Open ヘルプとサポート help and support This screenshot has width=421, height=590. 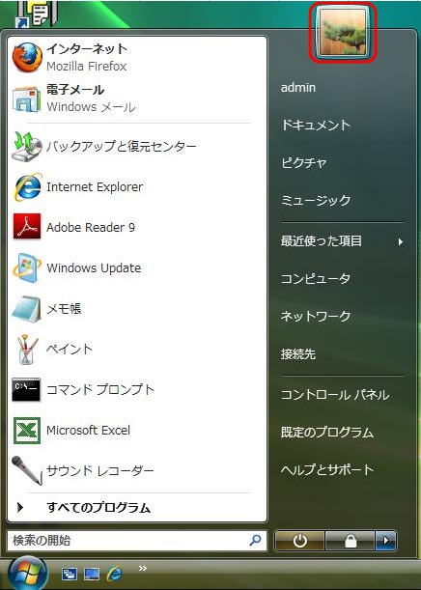327,470
